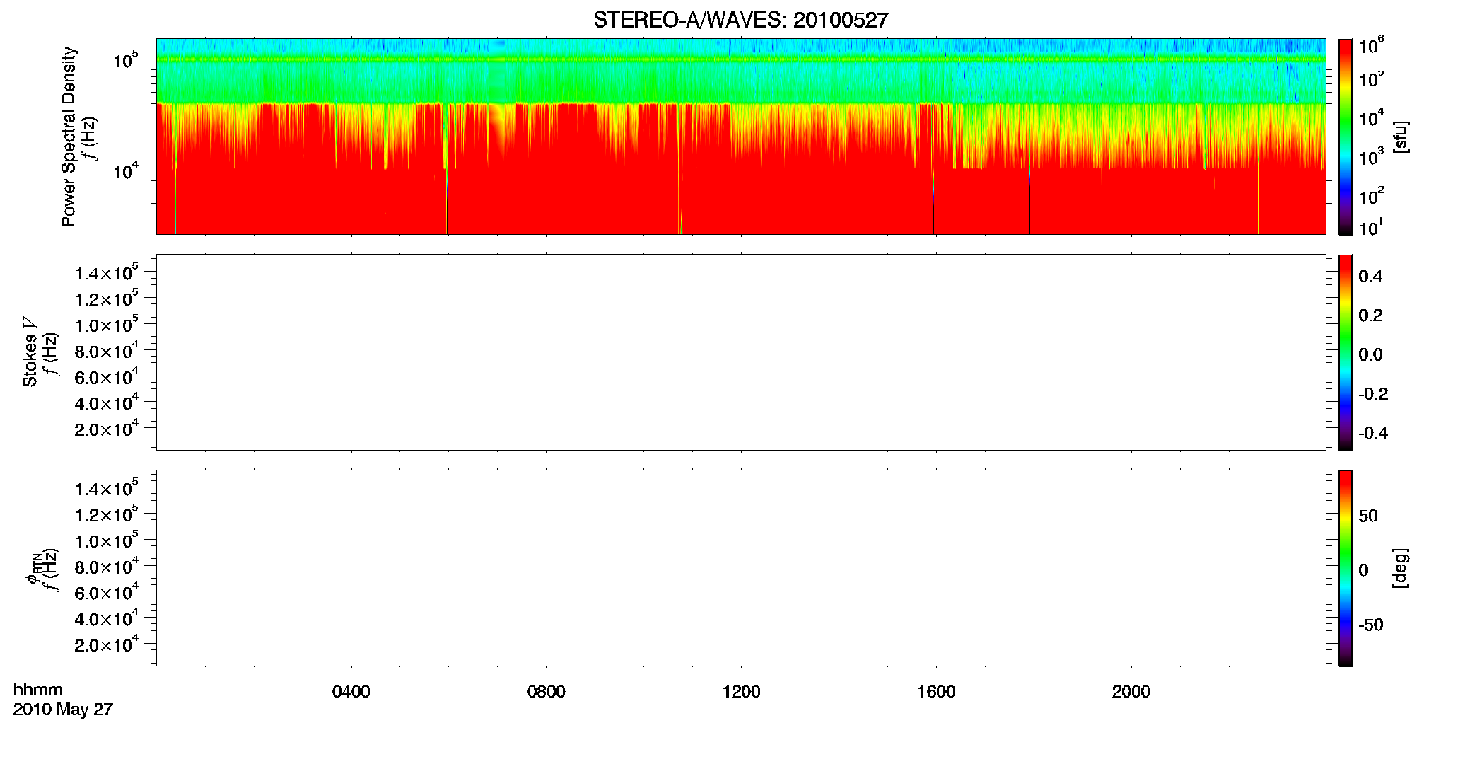Click the Power Spectral Density axis title
This screenshot has height=764, width=1482.
tap(69, 137)
